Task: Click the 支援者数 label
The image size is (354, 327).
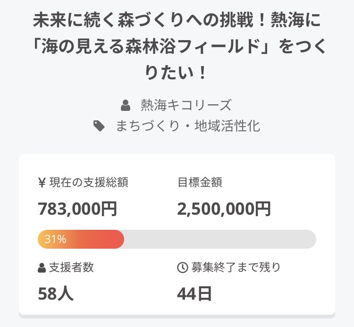Action: click(x=71, y=268)
